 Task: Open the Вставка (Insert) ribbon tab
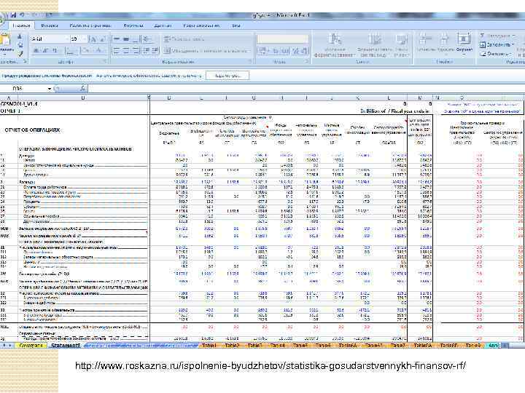click(x=50, y=25)
